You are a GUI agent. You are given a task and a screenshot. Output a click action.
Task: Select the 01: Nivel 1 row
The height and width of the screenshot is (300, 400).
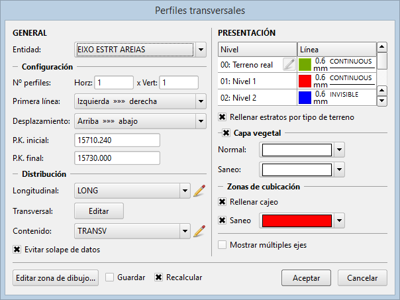(297, 81)
